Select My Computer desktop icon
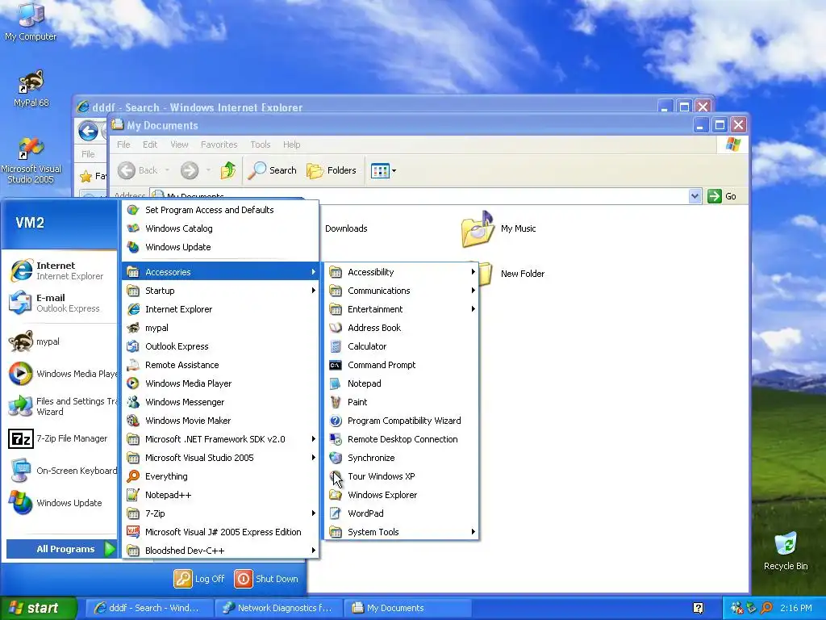 pos(31,22)
